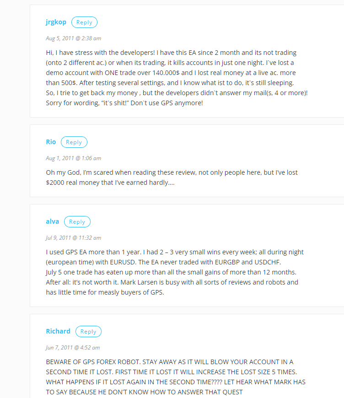Open jrgkop's username link
The image size is (344, 398).
[56, 22]
